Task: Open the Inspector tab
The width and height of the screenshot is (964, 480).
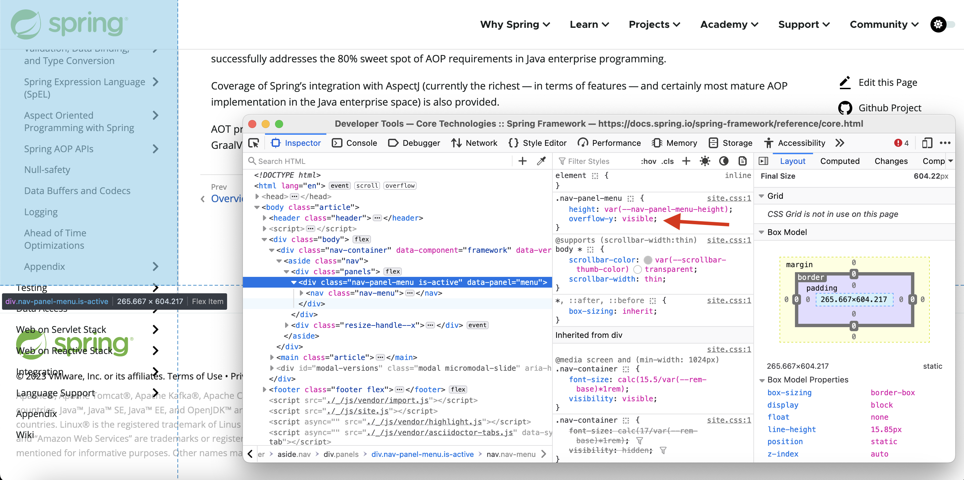Action: point(296,143)
